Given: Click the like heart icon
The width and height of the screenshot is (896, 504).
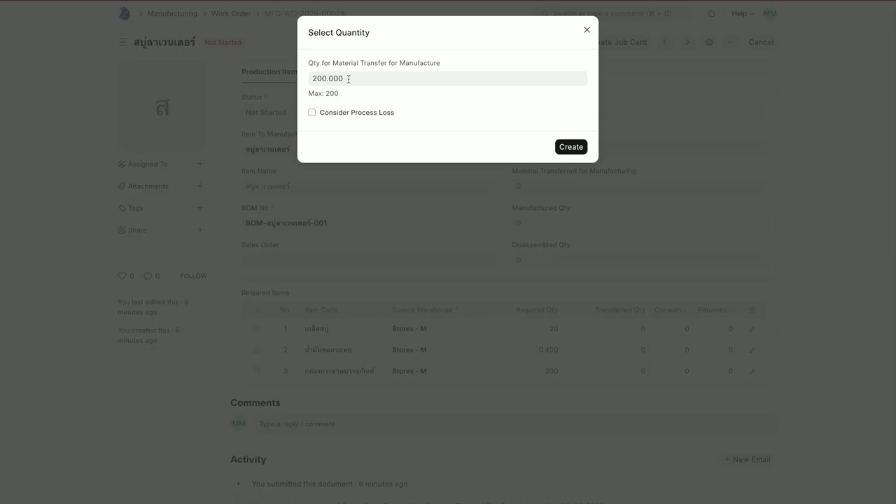Looking at the screenshot, I should coord(122,276).
